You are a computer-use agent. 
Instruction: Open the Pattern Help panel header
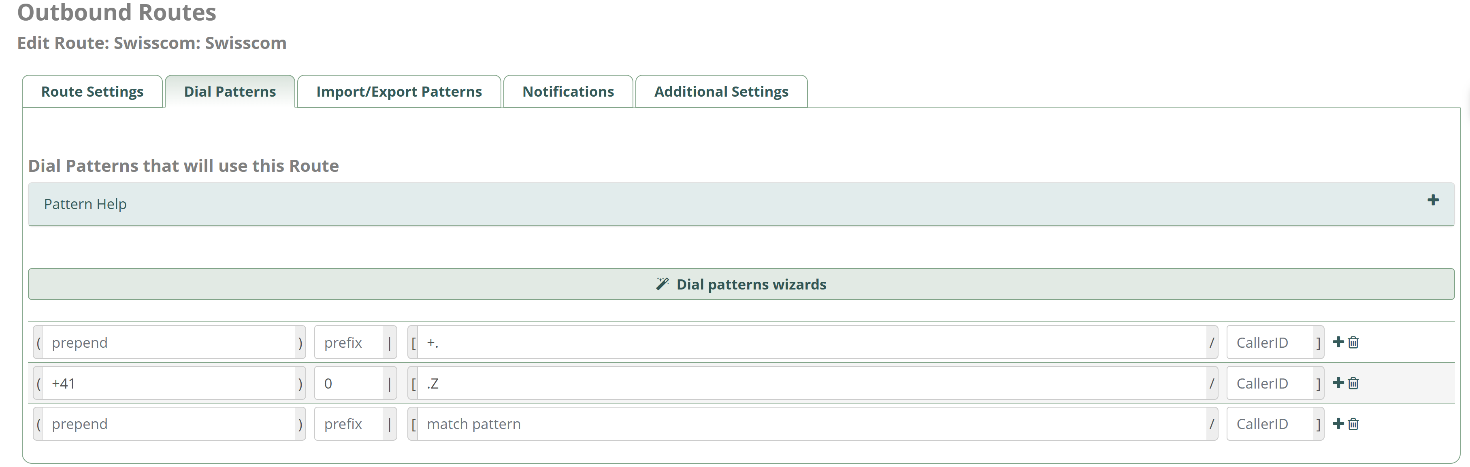pos(741,204)
